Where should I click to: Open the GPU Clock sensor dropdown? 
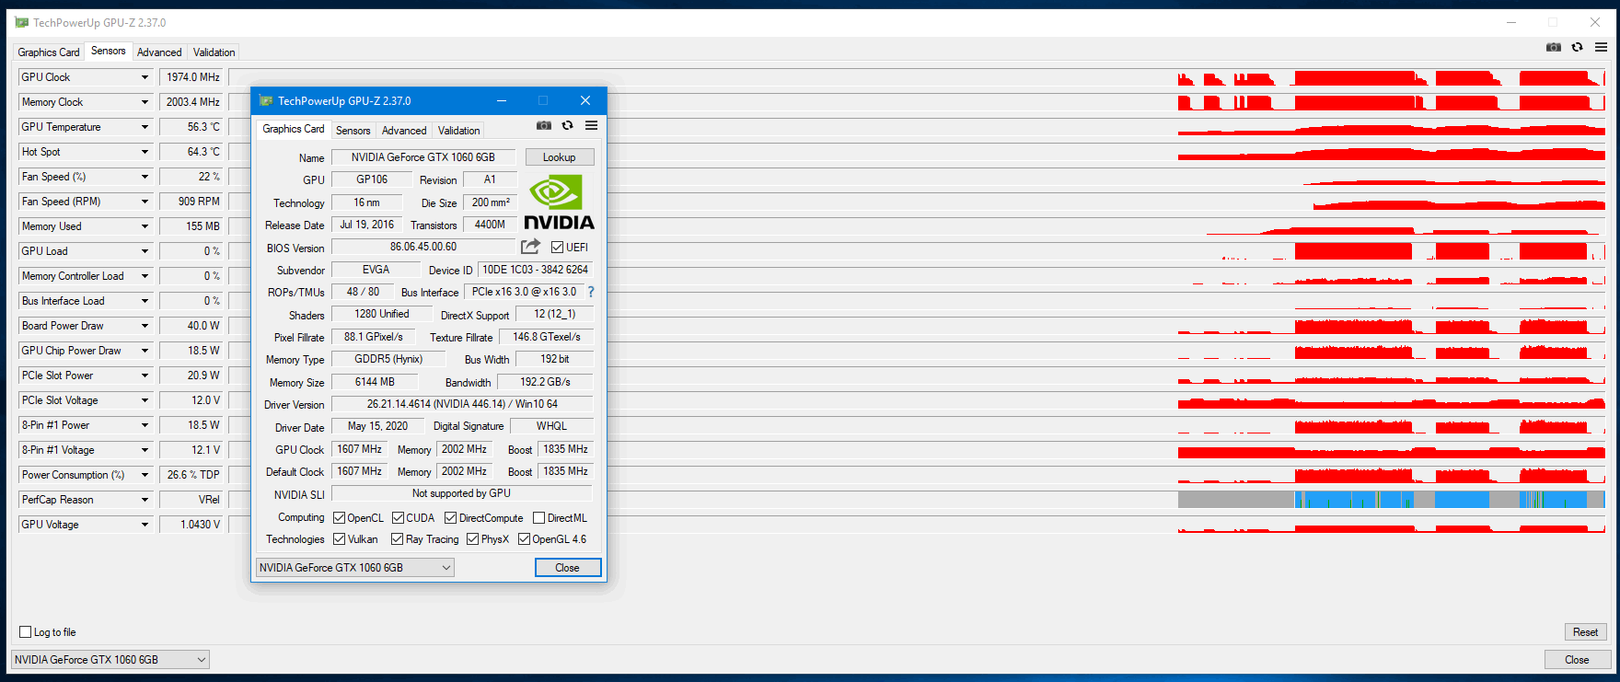point(145,77)
